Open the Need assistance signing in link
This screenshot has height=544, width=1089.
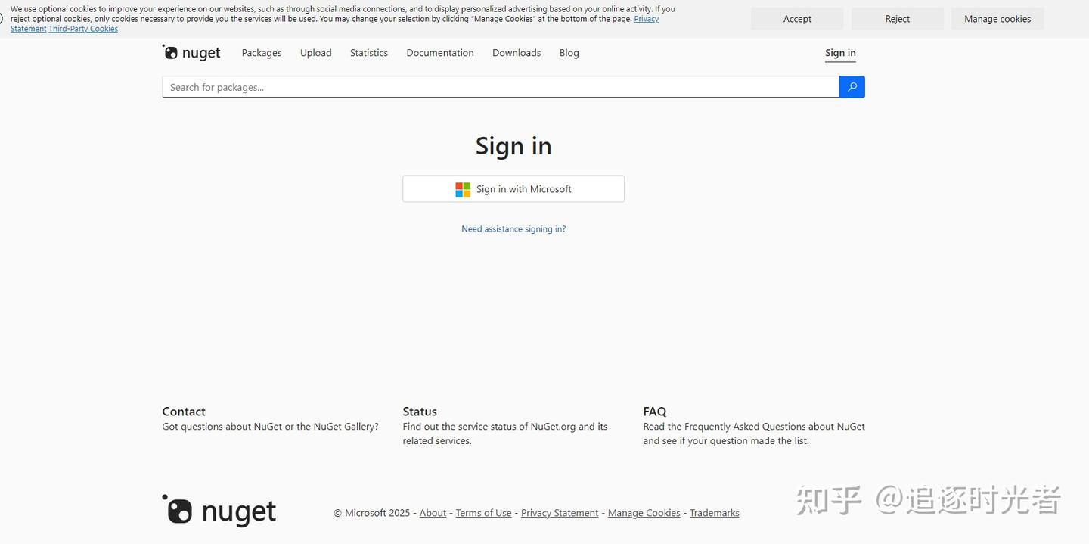point(513,228)
